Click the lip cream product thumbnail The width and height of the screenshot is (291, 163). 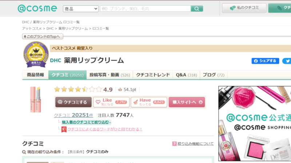click(36, 99)
